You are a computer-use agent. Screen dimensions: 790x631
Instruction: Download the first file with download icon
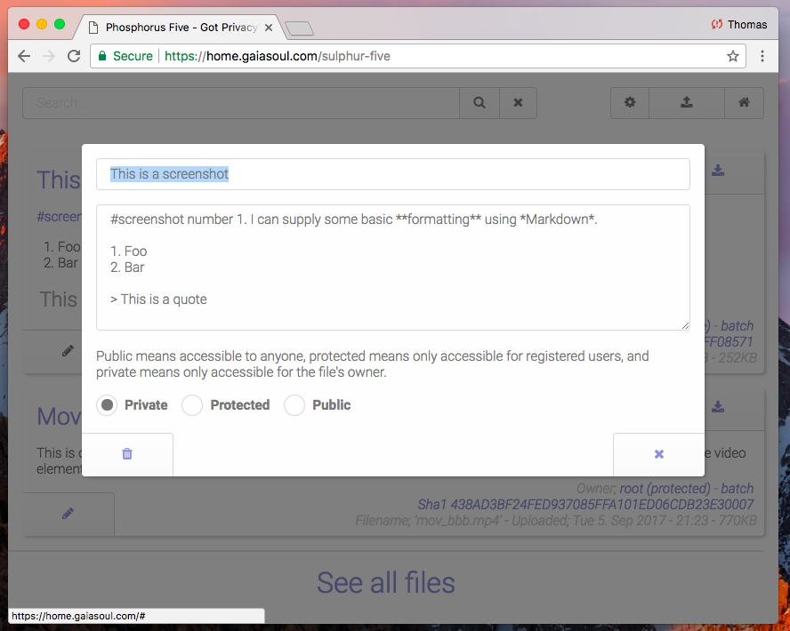[718, 171]
